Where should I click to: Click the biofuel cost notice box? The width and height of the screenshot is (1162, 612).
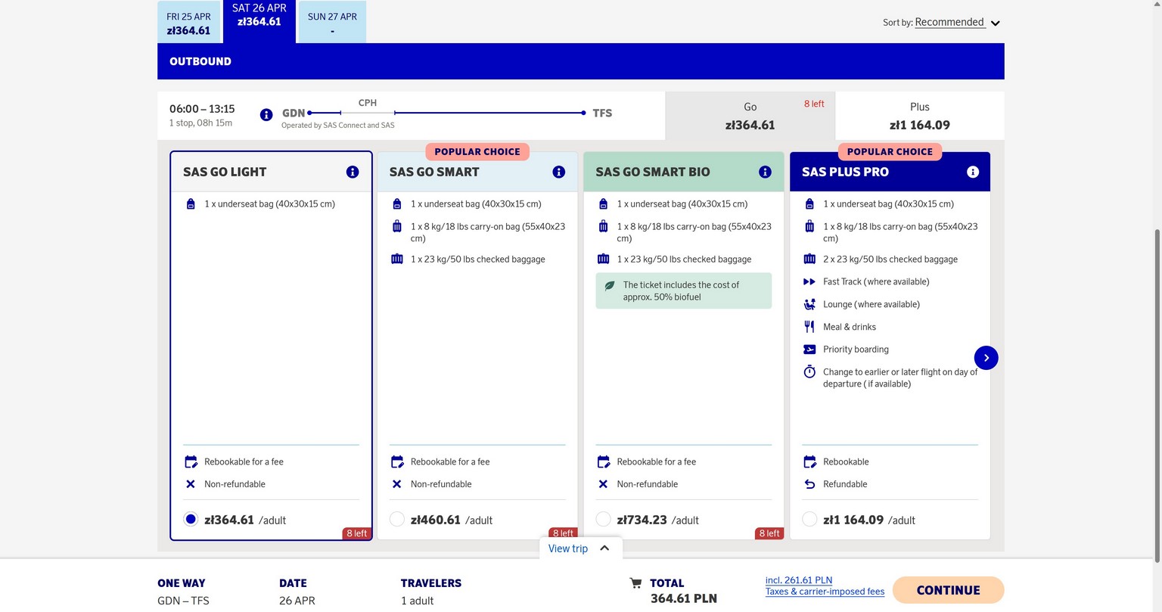(x=684, y=290)
